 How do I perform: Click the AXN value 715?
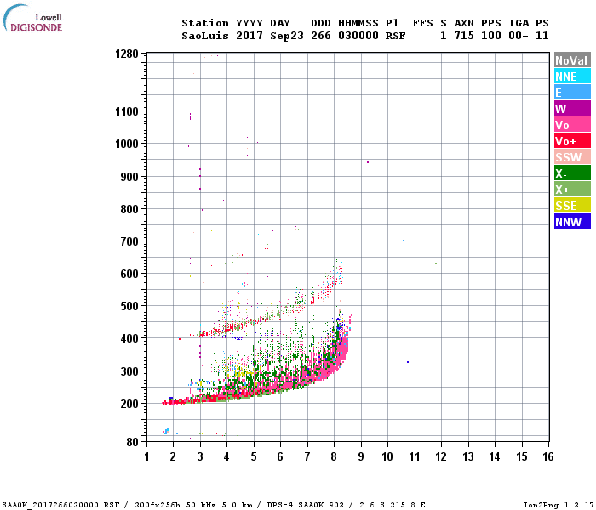click(x=464, y=36)
